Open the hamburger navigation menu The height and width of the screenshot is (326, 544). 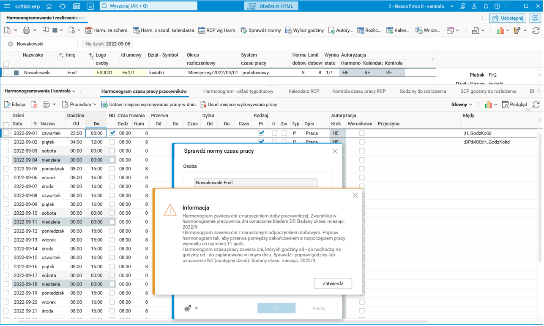click(x=7, y=6)
